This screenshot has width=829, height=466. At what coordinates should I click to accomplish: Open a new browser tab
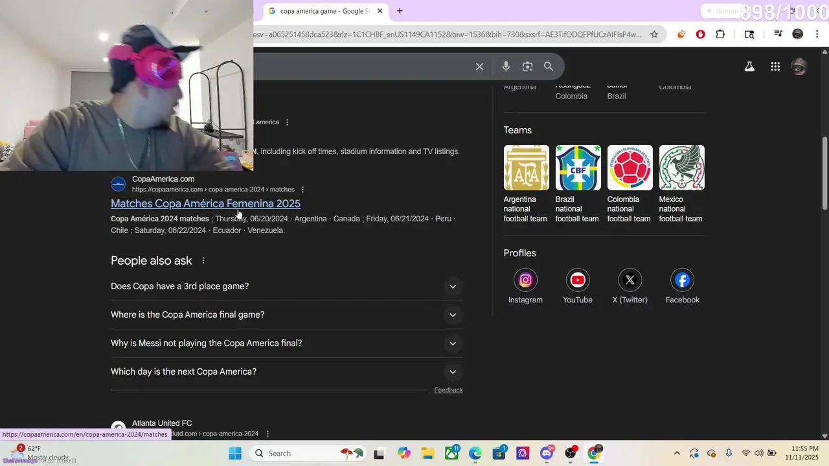[x=400, y=11]
